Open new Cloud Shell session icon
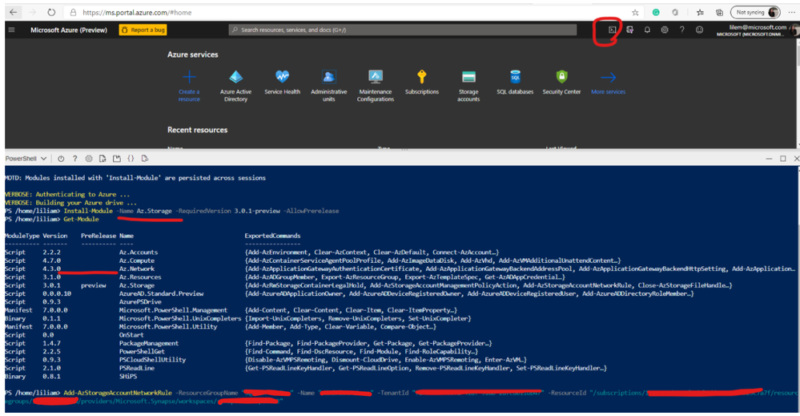Screen dimensions: 800x416 pos(117,159)
